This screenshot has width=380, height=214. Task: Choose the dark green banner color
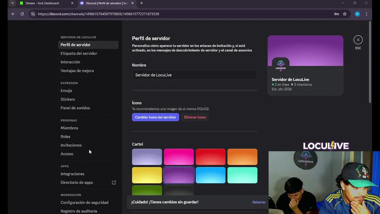pyautogui.click(x=147, y=191)
